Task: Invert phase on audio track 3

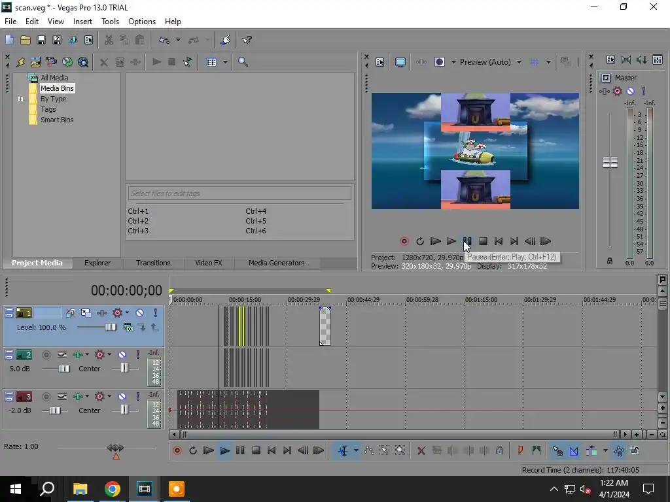Action: pos(62,397)
